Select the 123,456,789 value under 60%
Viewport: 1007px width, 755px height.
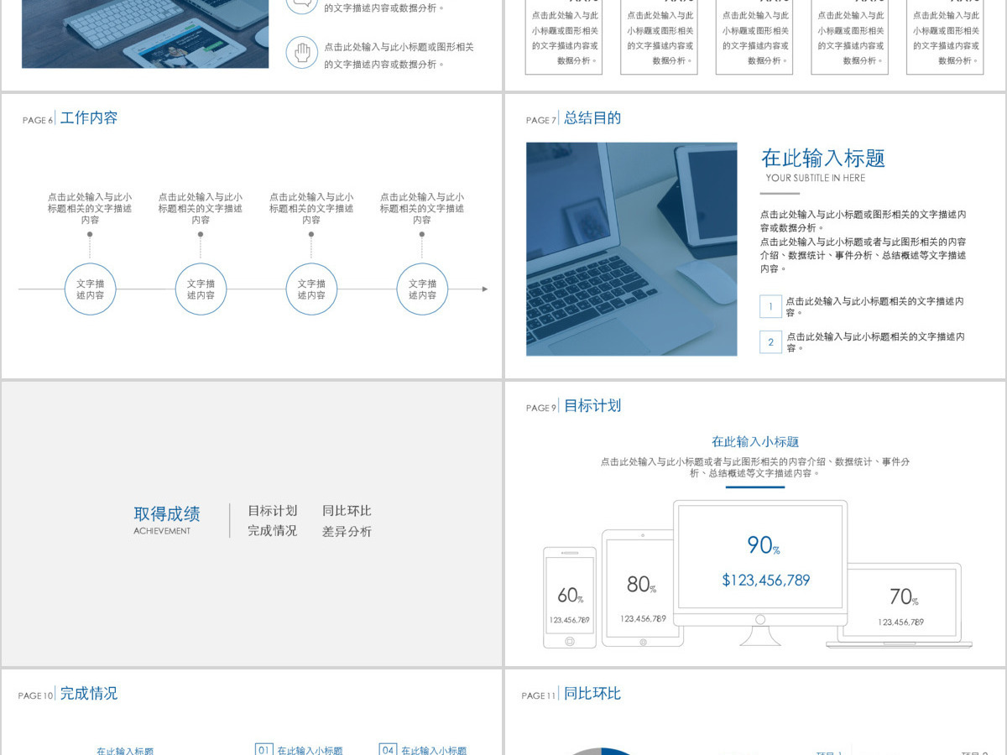click(x=570, y=621)
